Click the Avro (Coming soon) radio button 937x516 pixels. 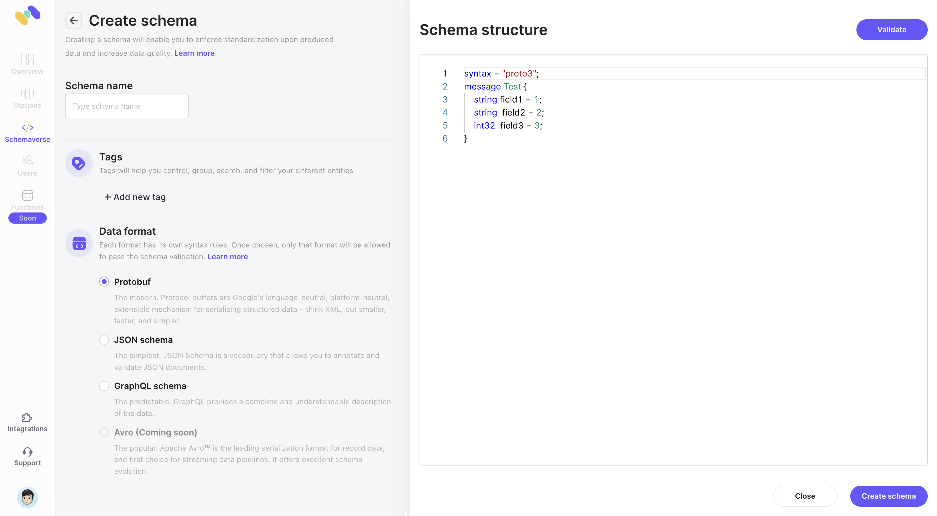tap(104, 432)
